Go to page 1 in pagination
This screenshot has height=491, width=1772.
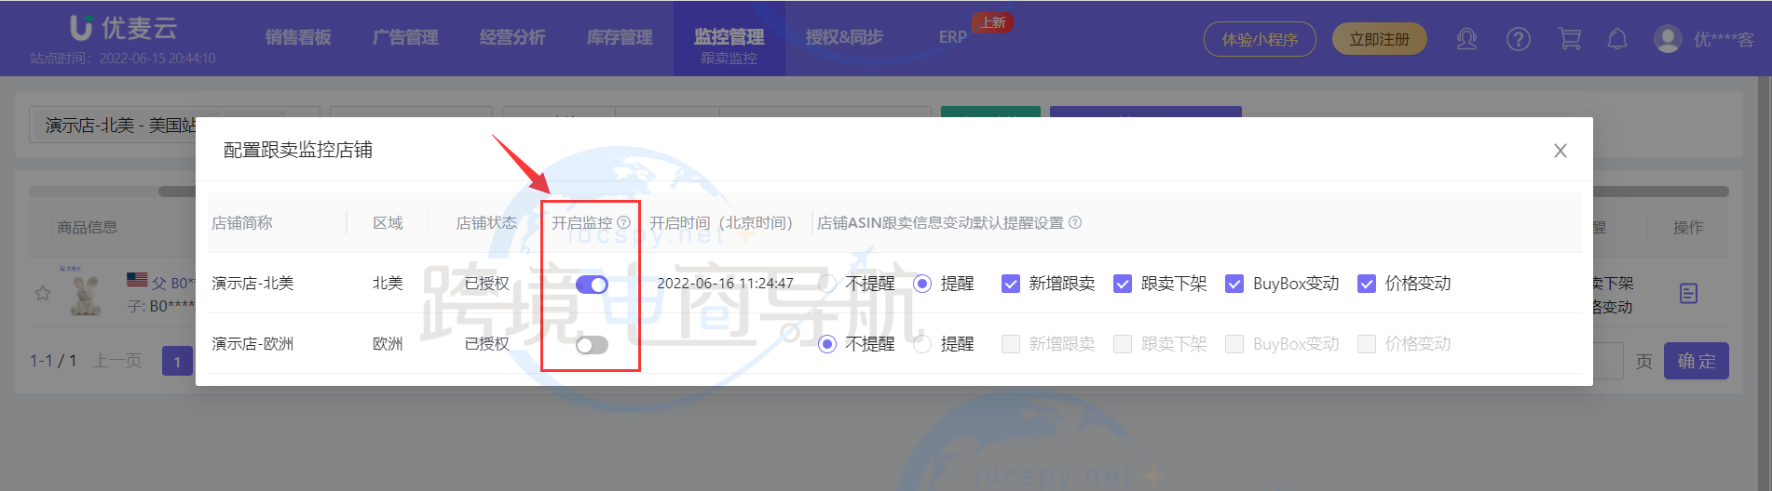point(177,361)
